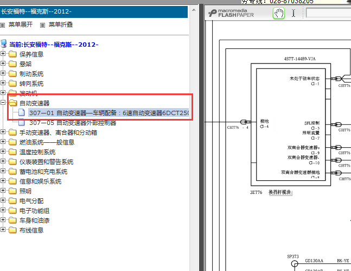Expand the 布线信息 tree node

(3, 229)
